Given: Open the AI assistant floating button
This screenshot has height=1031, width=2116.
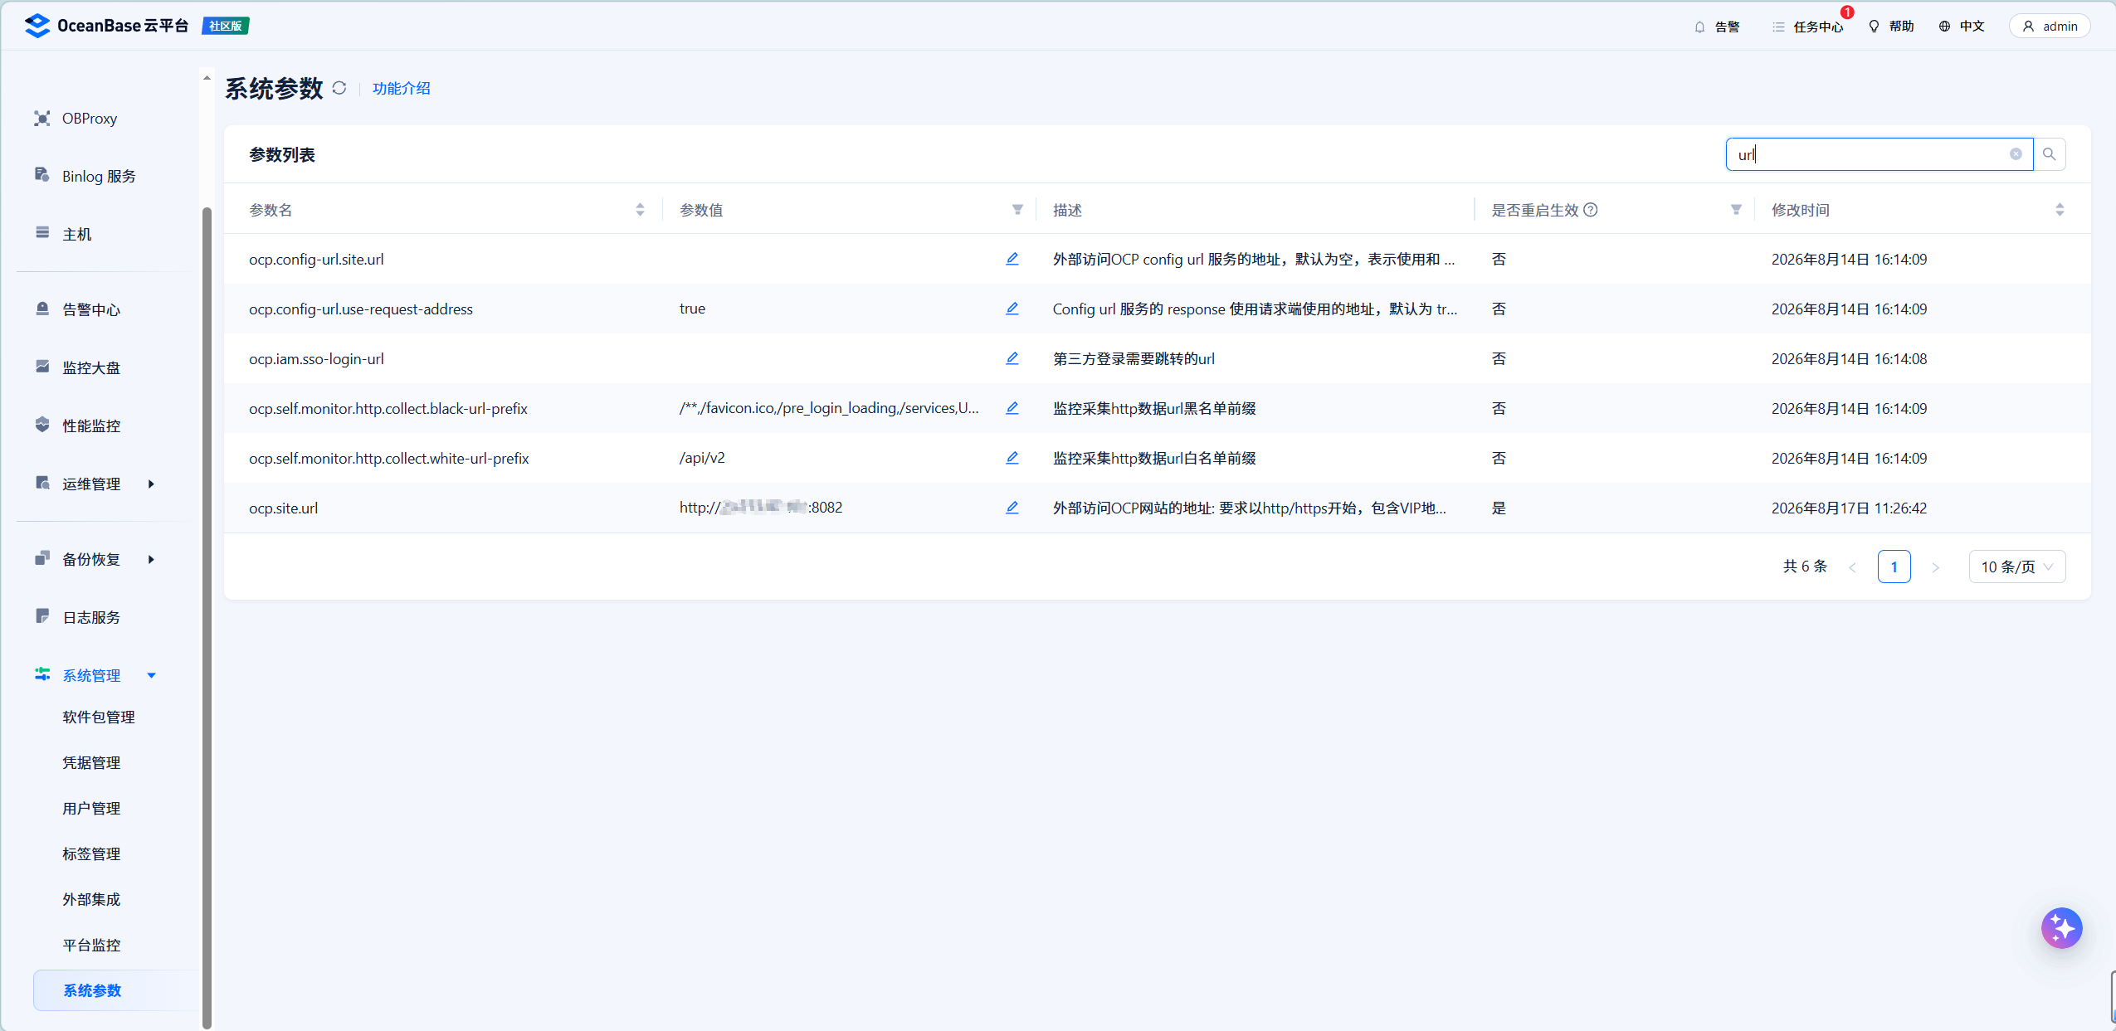Looking at the screenshot, I should (x=2062, y=927).
